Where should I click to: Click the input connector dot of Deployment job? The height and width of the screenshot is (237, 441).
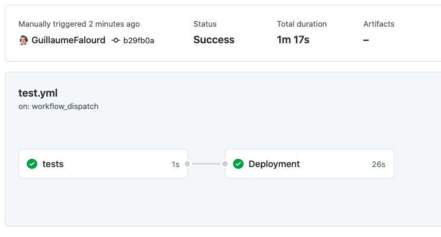tap(225, 164)
